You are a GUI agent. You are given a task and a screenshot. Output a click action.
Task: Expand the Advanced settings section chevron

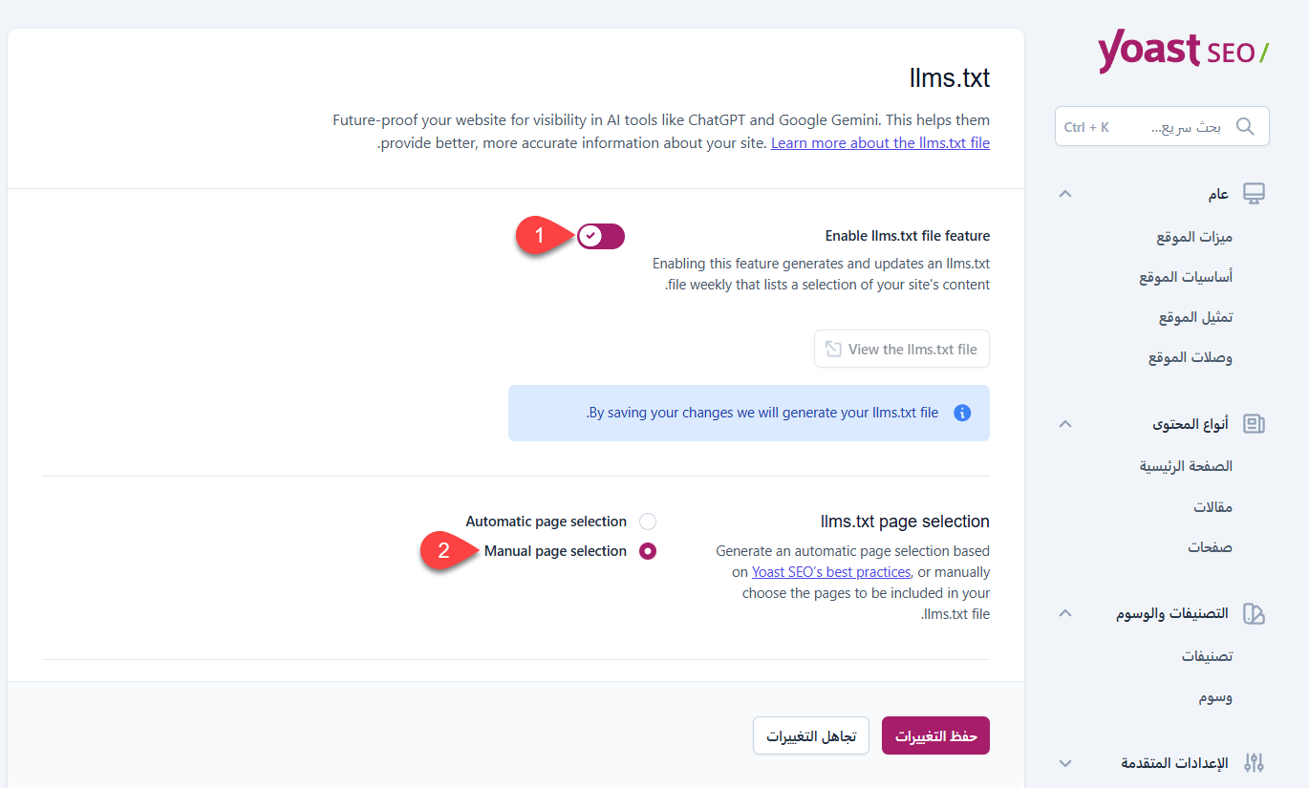(1066, 763)
